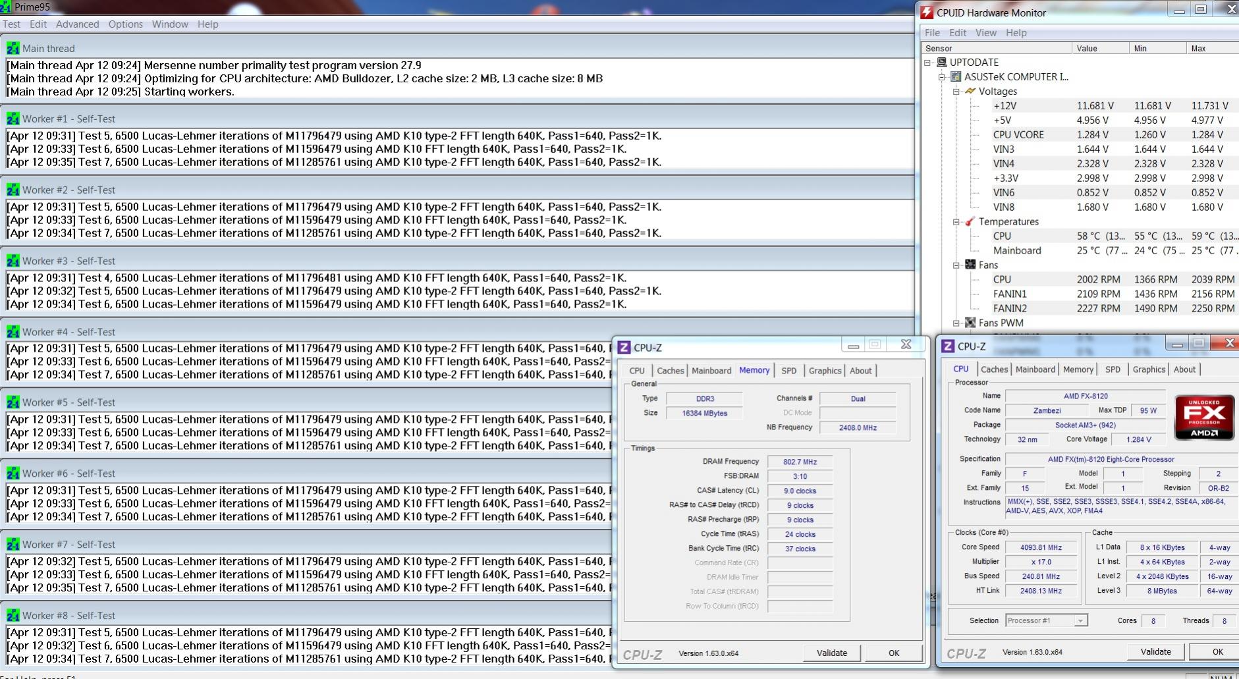
Task: Open Hardware Monitor File menu
Action: coord(932,33)
